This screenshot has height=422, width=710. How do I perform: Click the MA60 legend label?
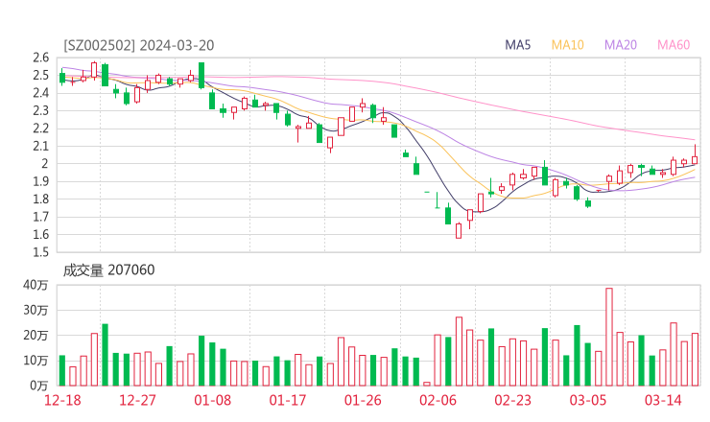coord(674,45)
